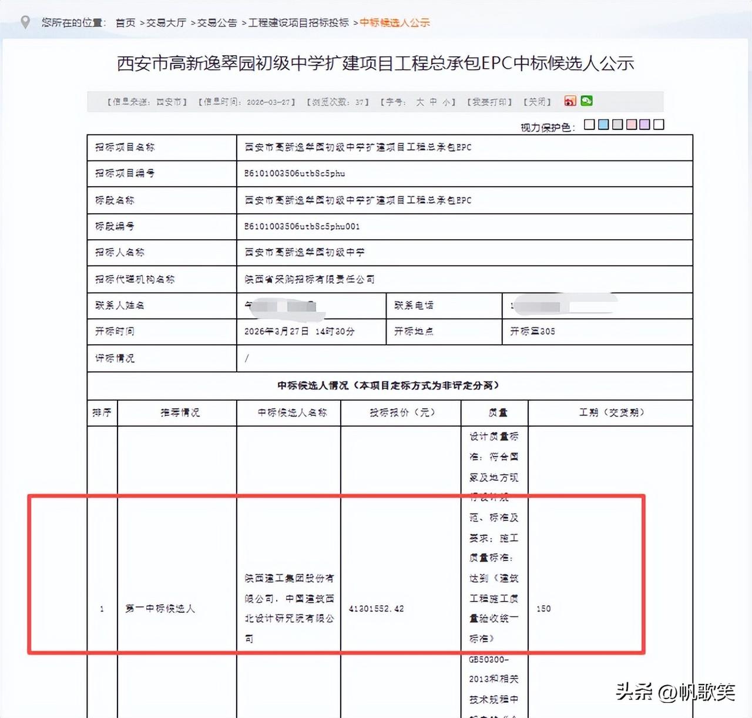Apply the pink eye-protection background color
The height and width of the screenshot is (718, 752).
pyautogui.click(x=630, y=125)
